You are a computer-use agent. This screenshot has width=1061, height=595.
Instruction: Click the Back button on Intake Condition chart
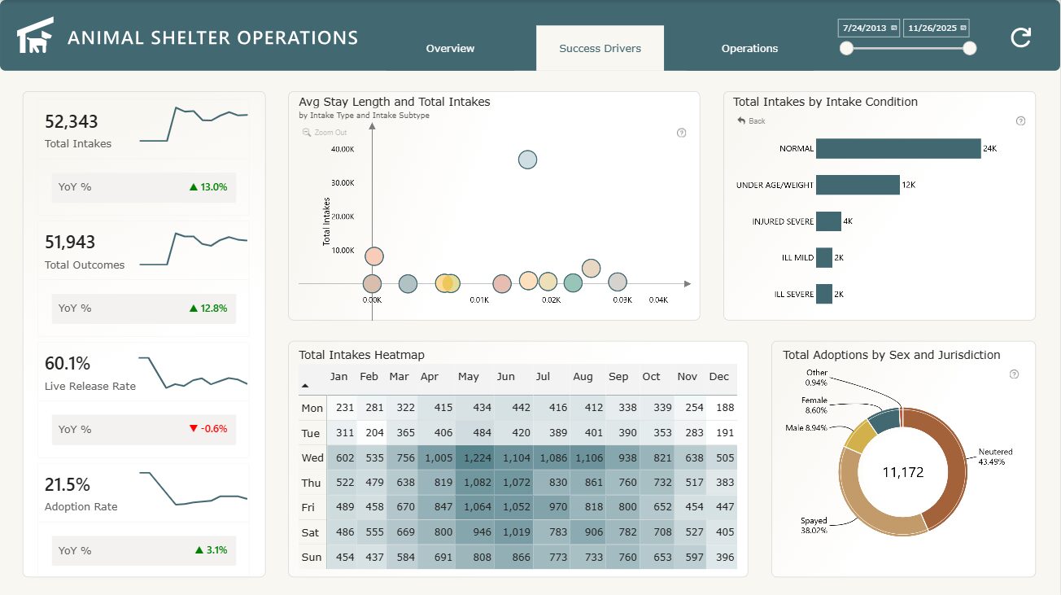[751, 121]
